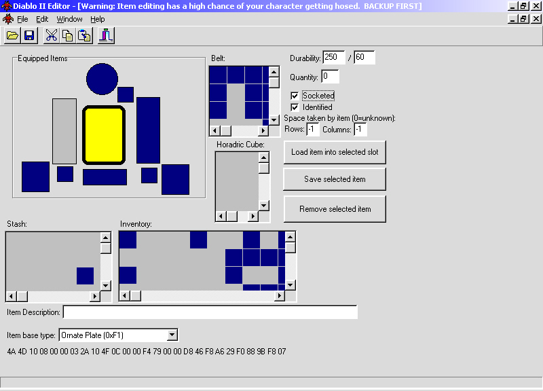The image size is (543, 391).
Task: Click the Copy toolbar icon
Action: (x=68, y=36)
